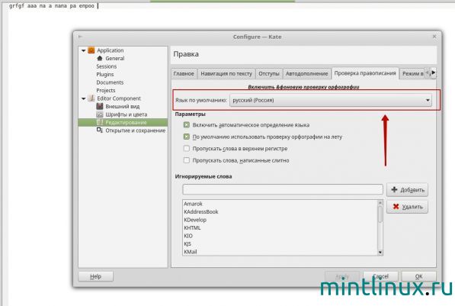
Task: Click the Удалить button
Action: point(407,207)
